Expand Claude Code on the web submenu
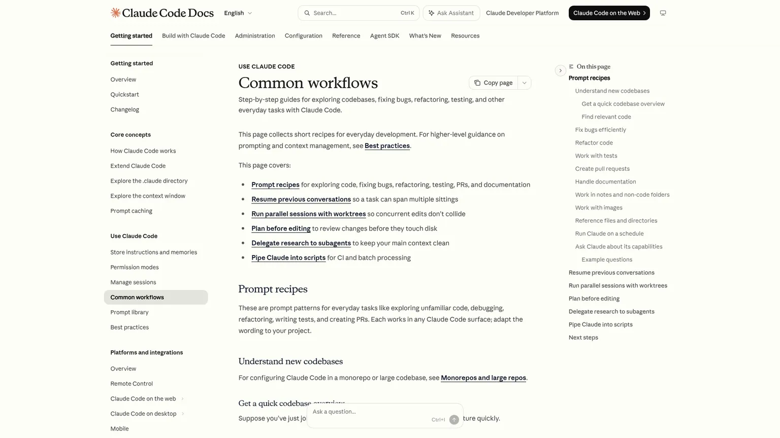Viewport: 780px width, 438px height. pos(183,399)
